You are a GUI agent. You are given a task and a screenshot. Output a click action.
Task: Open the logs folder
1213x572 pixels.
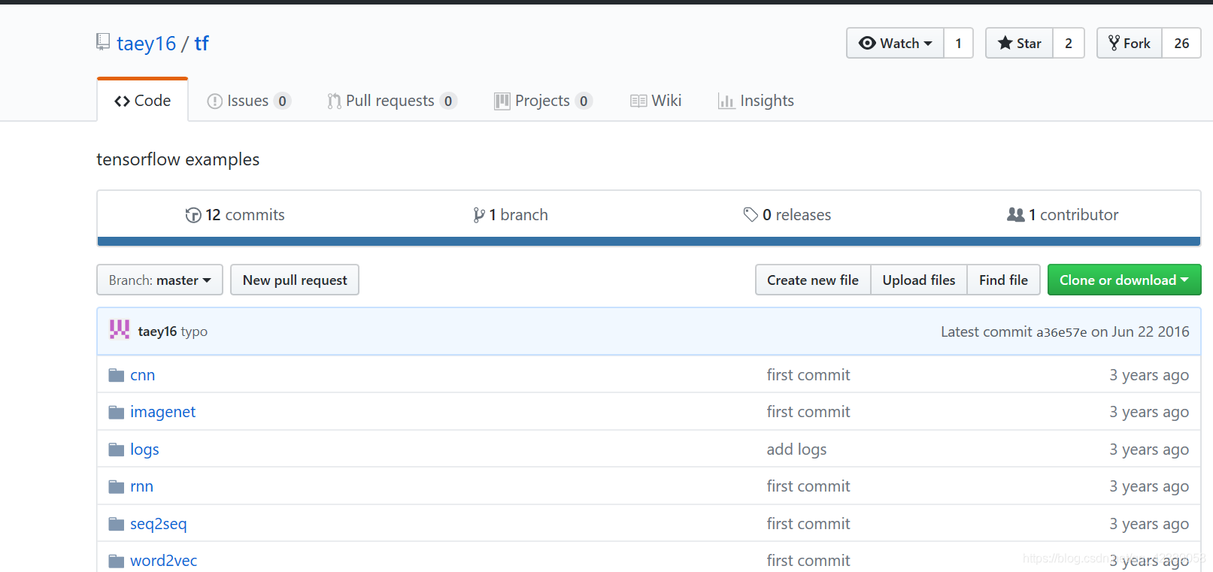click(144, 449)
